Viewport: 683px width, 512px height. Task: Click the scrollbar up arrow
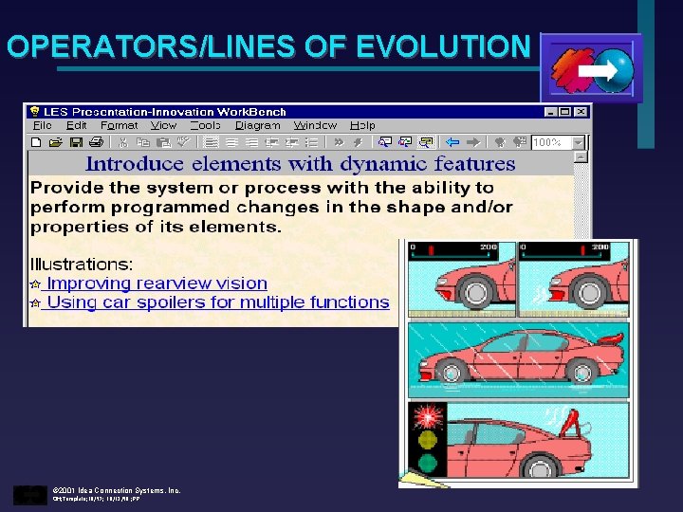581,157
